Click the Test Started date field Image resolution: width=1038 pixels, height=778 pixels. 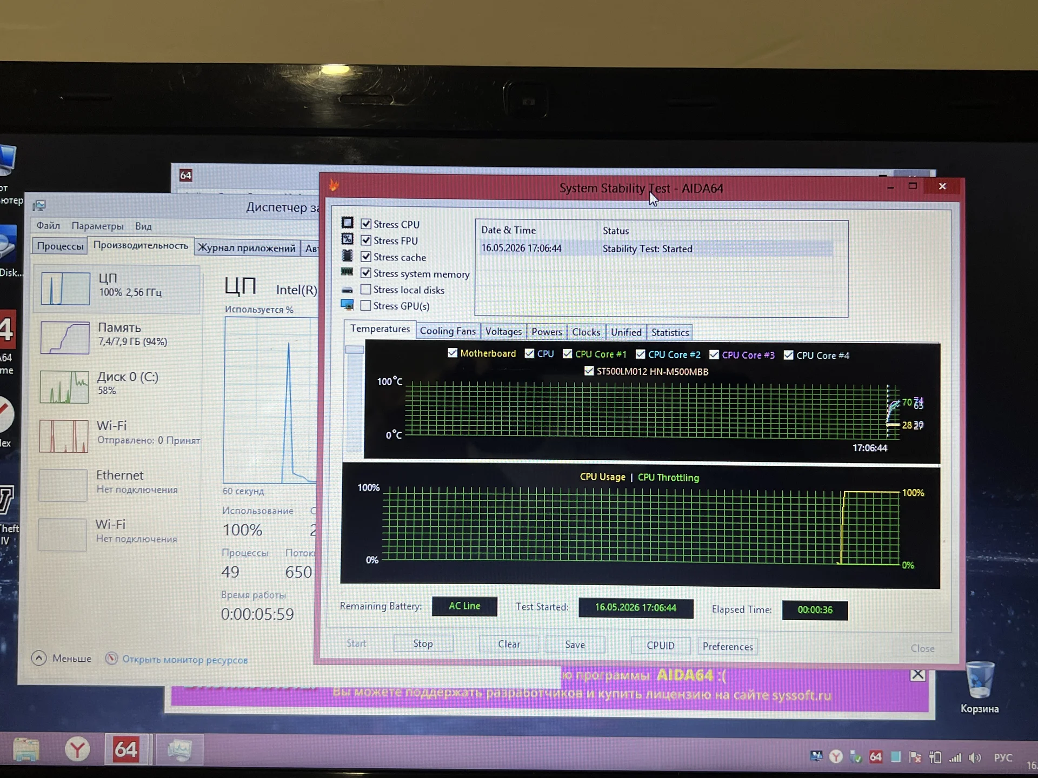636,608
